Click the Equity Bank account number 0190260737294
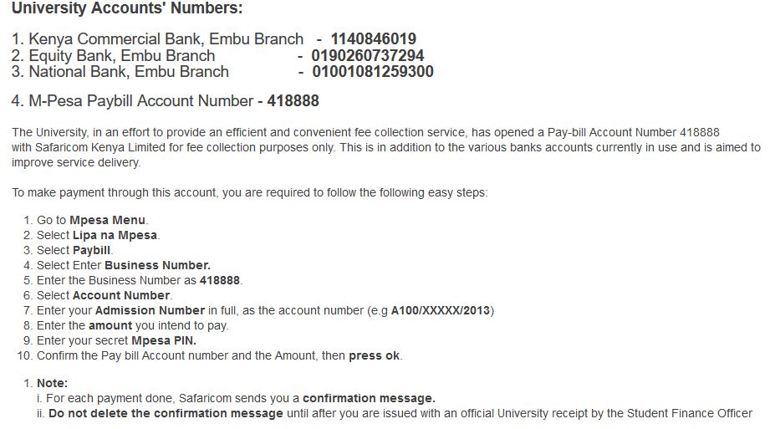The width and height of the screenshot is (775, 429). [367, 55]
